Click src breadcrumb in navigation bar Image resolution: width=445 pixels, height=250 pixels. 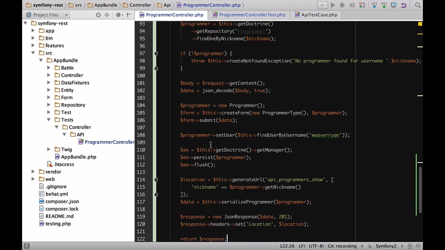pyautogui.click(x=75, y=5)
